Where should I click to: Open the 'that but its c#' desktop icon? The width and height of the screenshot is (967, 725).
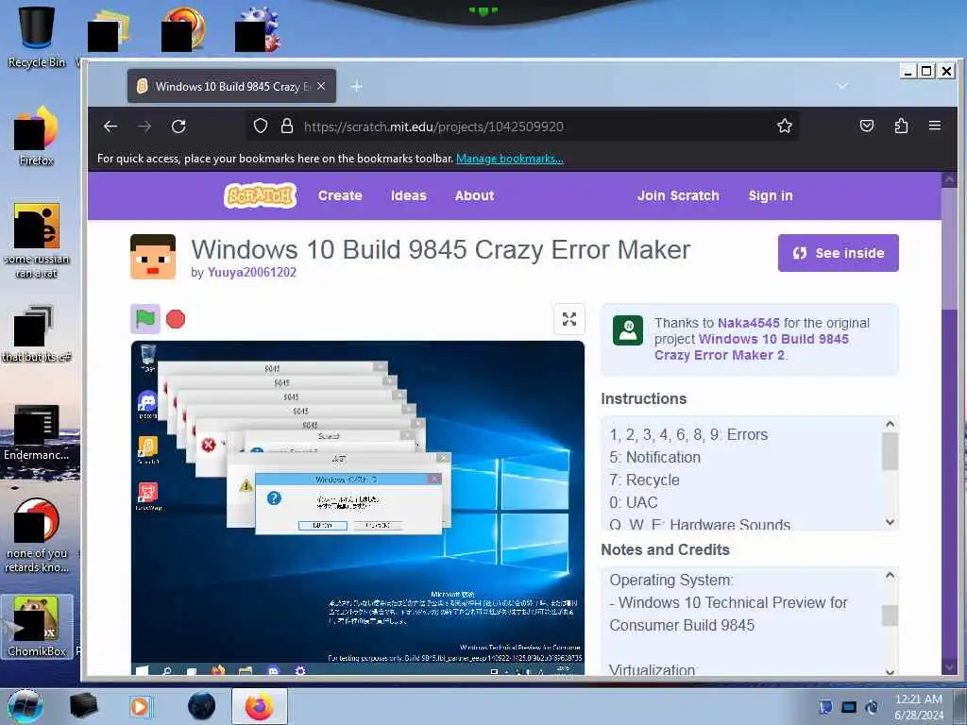[37, 333]
